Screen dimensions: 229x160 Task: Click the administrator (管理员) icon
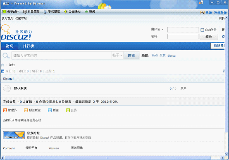(5, 110)
